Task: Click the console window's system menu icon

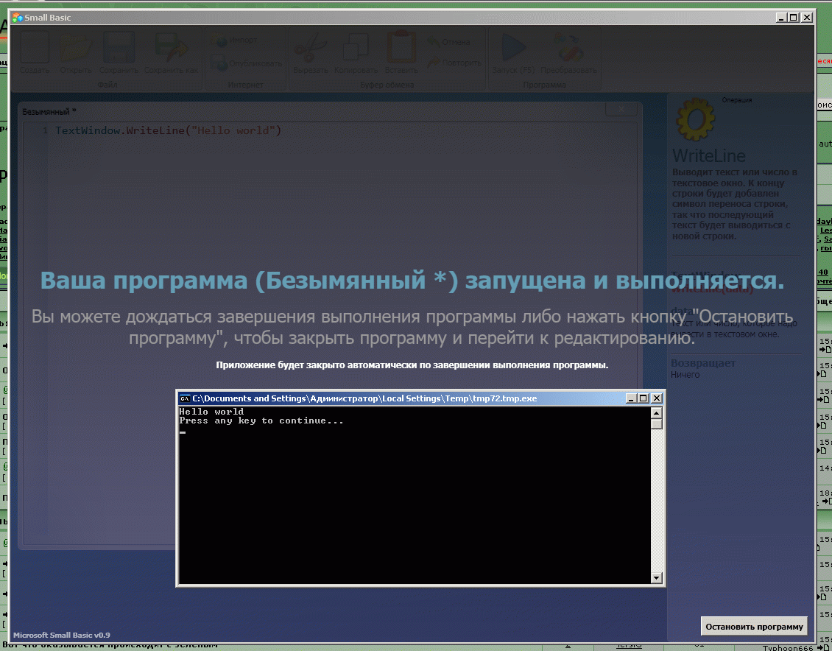Action: tap(185, 398)
